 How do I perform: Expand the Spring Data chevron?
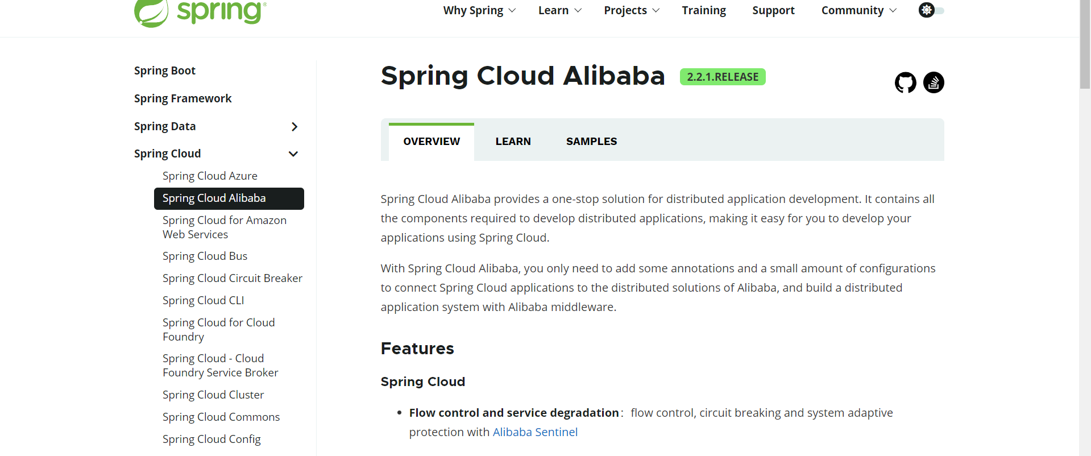point(294,127)
